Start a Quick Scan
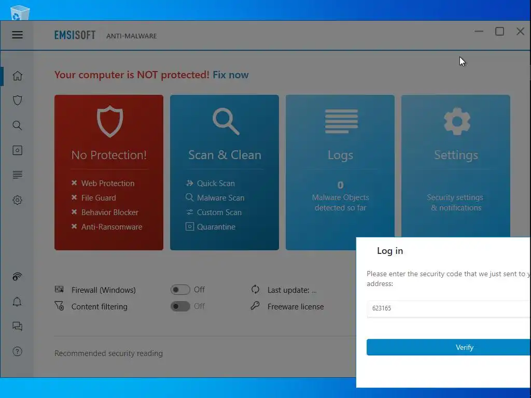The width and height of the screenshot is (531, 398). click(x=216, y=183)
